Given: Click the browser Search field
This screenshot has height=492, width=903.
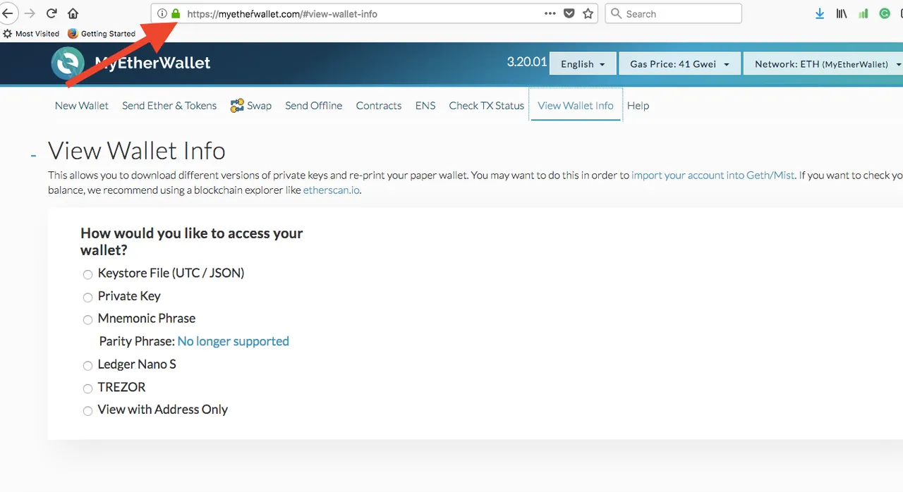Looking at the screenshot, I should click(673, 13).
